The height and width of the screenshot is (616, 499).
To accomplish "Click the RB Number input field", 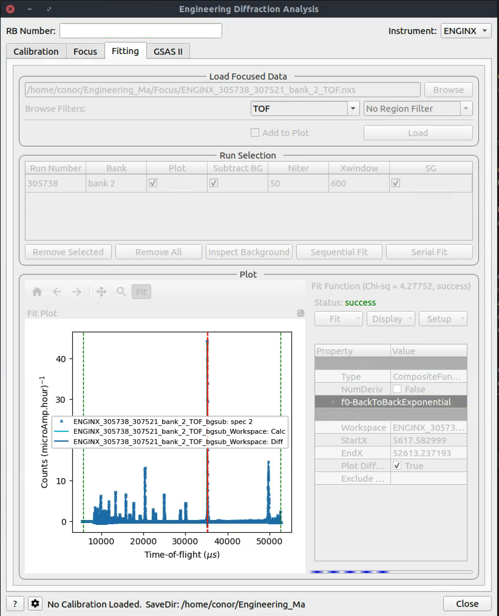I will [141, 31].
